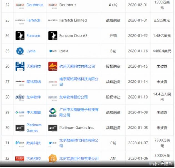
Task: Click the Farfetch project logo icon
Action: coord(20,20)
